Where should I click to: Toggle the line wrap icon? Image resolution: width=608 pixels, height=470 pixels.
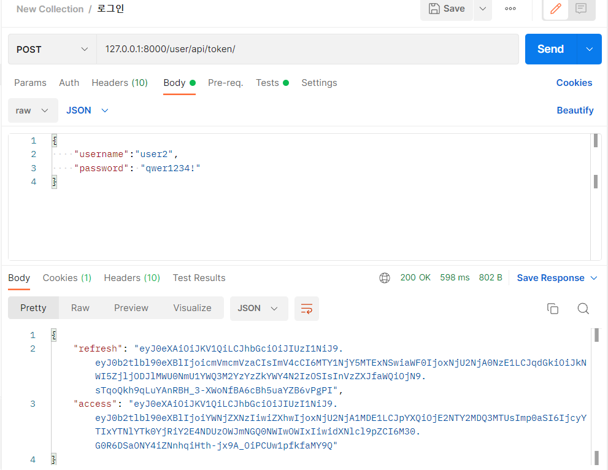pos(307,309)
